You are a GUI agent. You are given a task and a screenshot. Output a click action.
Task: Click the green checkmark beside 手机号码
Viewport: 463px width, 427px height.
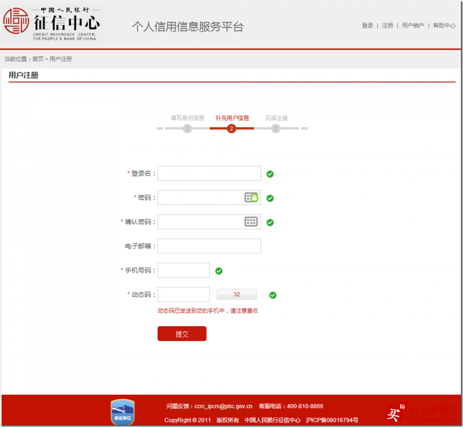tap(219, 271)
